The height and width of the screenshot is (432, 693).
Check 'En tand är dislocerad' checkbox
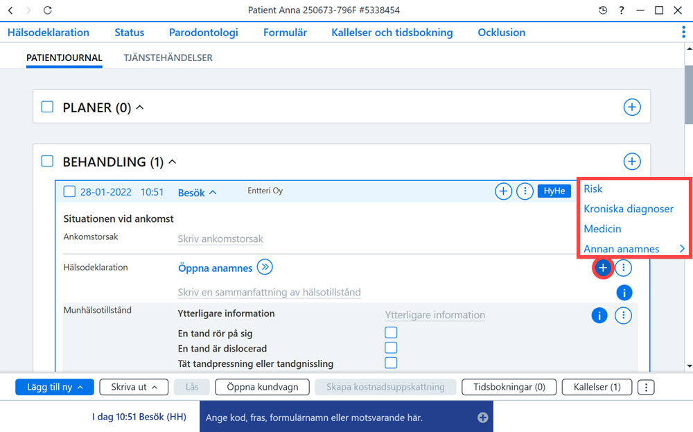391,347
